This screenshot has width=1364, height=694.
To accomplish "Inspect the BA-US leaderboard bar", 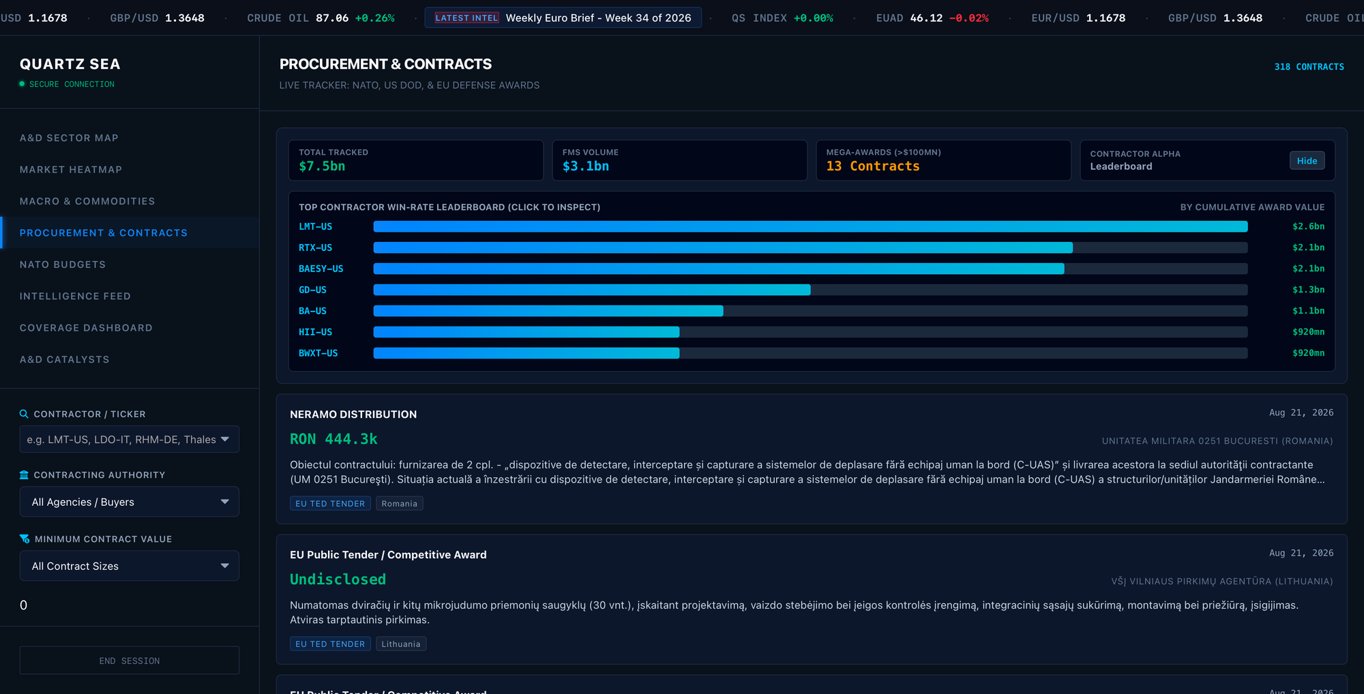I will (x=810, y=311).
